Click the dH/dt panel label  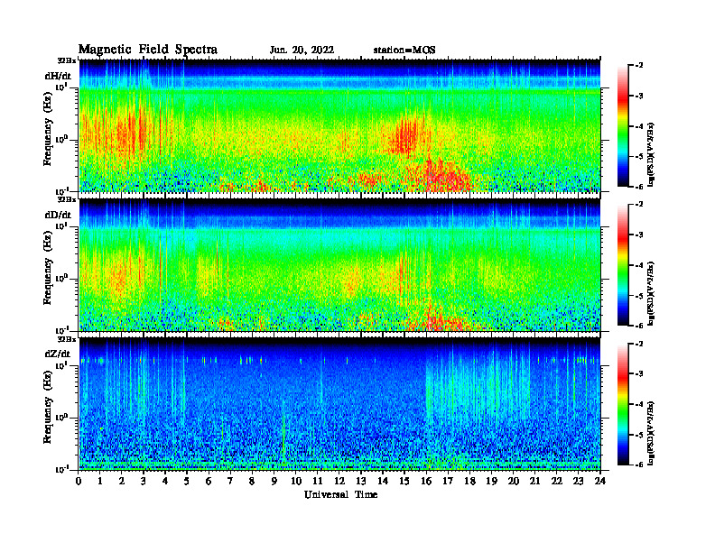point(58,76)
